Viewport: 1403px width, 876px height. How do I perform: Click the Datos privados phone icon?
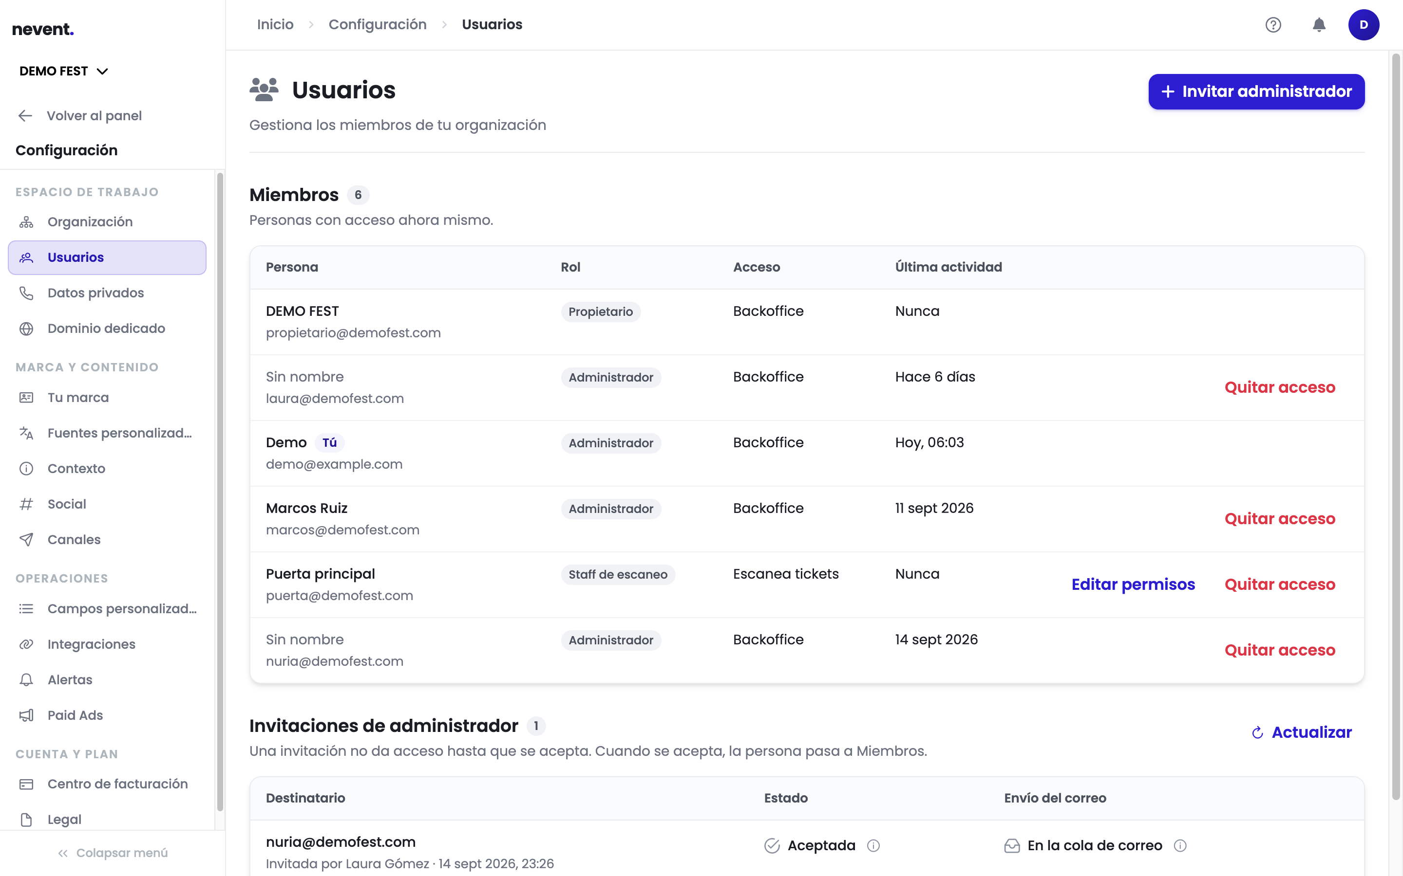pyautogui.click(x=26, y=292)
